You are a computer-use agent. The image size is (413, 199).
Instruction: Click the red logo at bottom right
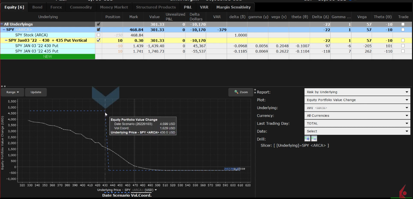[402, 191]
